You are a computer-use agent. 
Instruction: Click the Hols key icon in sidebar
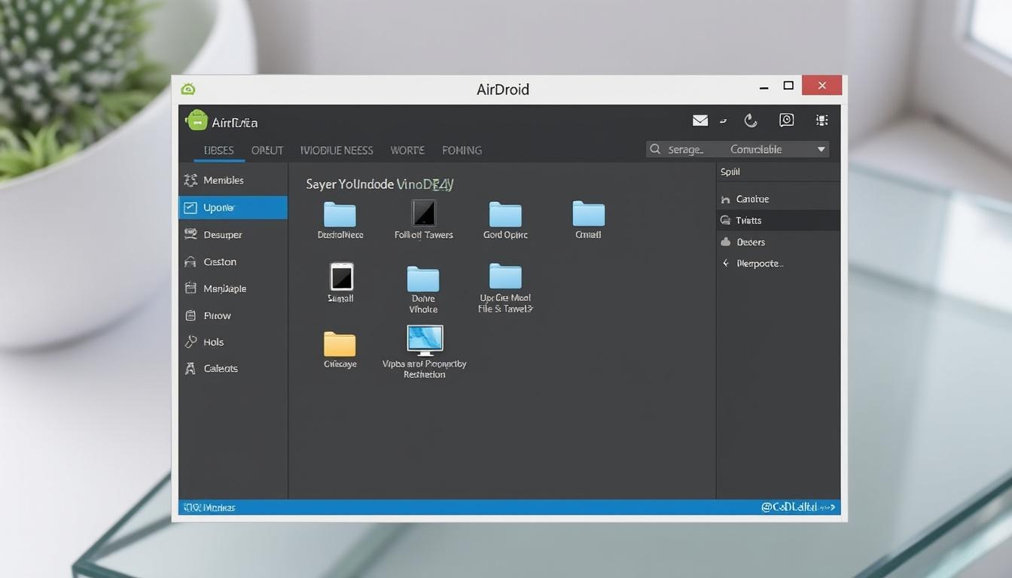pyautogui.click(x=191, y=342)
